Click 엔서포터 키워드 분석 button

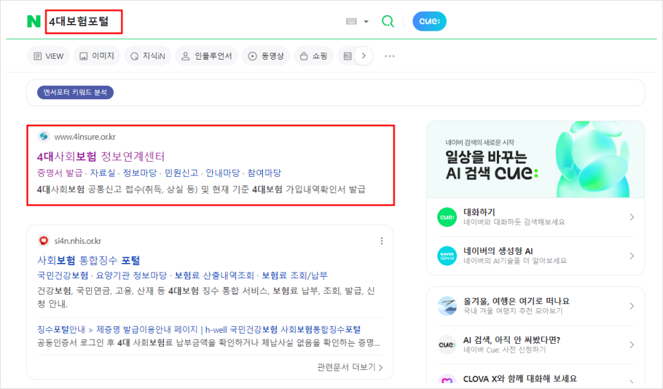coord(75,92)
